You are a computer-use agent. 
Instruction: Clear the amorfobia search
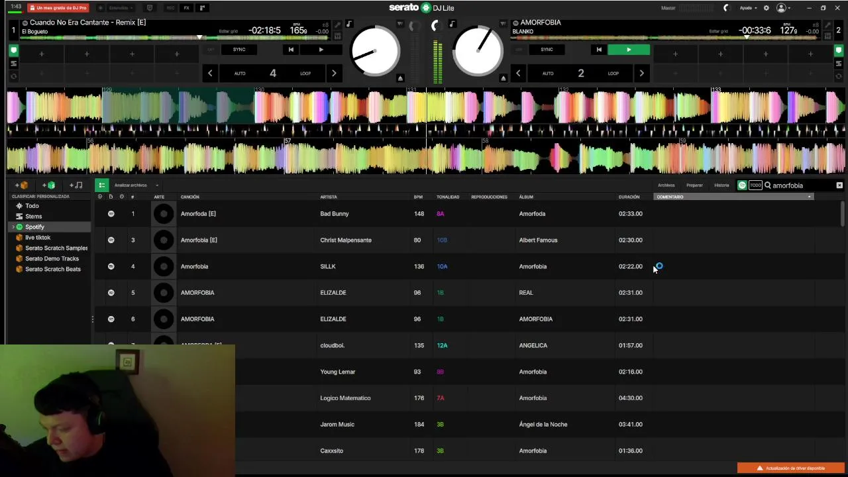[x=839, y=185]
